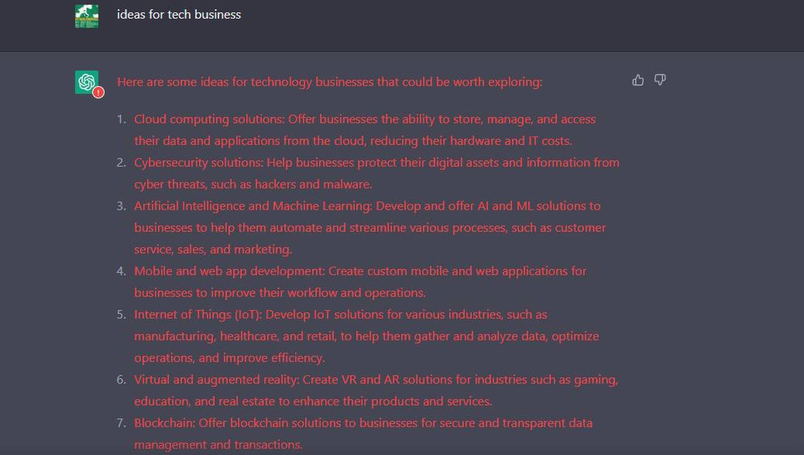The height and width of the screenshot is (455, 804).
Task: Click the "Blockchain" list heading
Action: 164,423
